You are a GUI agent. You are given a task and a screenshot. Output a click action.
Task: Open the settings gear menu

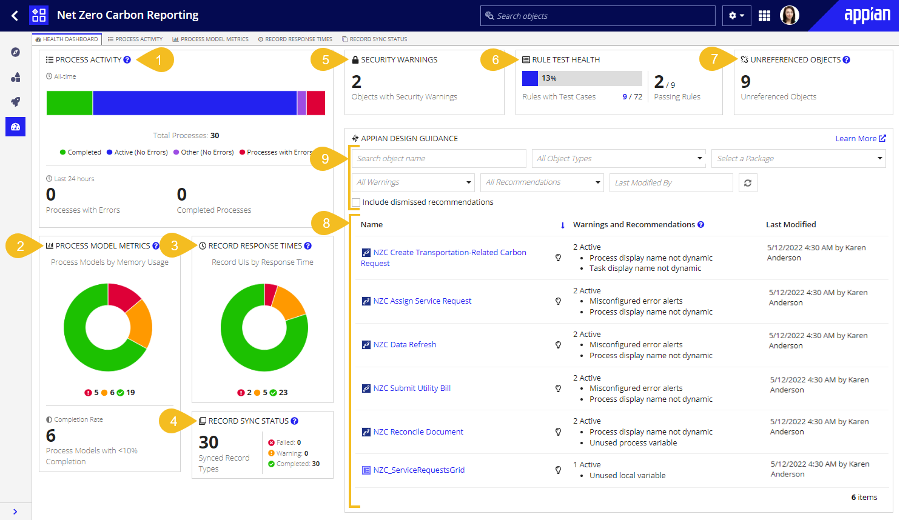737,16
